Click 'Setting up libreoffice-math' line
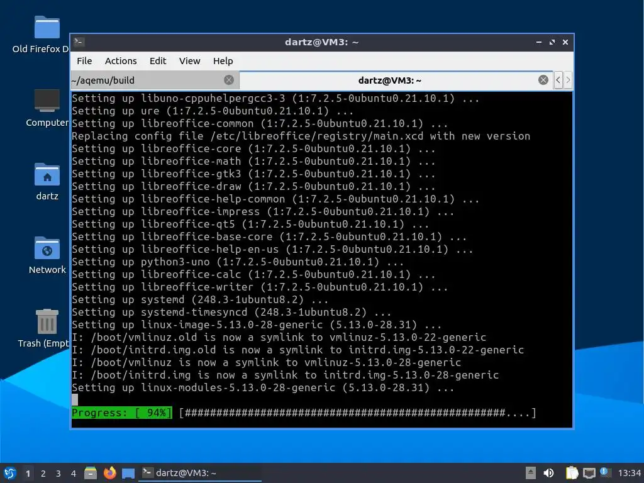The width and height of the screenshot is (644, 483). point(253,161)
